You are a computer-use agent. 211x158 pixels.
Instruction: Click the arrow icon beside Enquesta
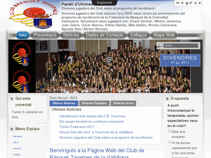pos(167,99)
